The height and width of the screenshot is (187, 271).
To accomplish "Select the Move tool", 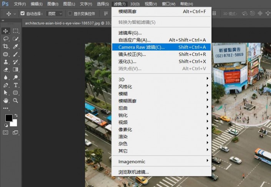I will tap(5, 31).
